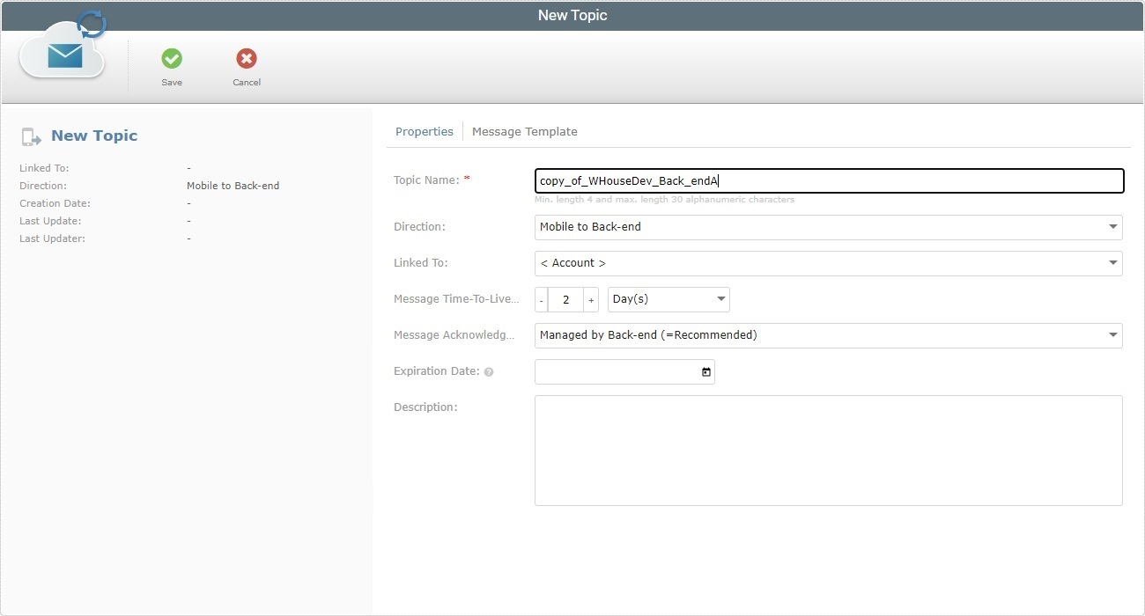Click the Expiration Date field
Screen dimensions: 1145x616
(x=617, y=371)
